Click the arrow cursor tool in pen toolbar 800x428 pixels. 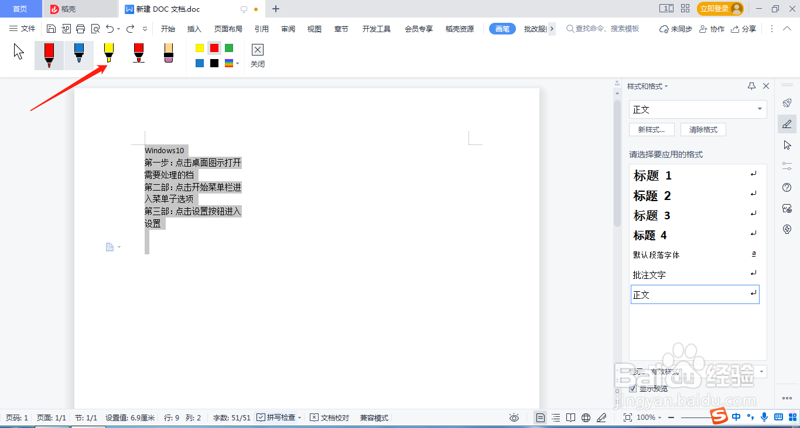[18, 53]
